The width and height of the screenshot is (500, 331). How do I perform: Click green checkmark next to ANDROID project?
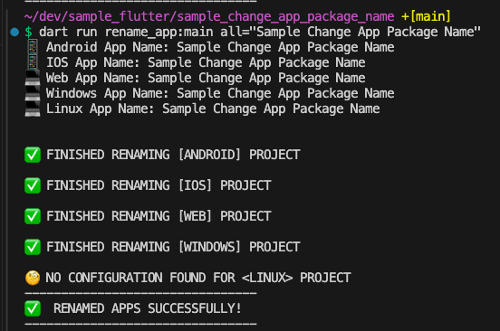click(x=33, y=155)
